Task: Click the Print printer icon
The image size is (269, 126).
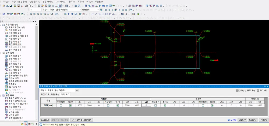Action: tap(26, 6)
